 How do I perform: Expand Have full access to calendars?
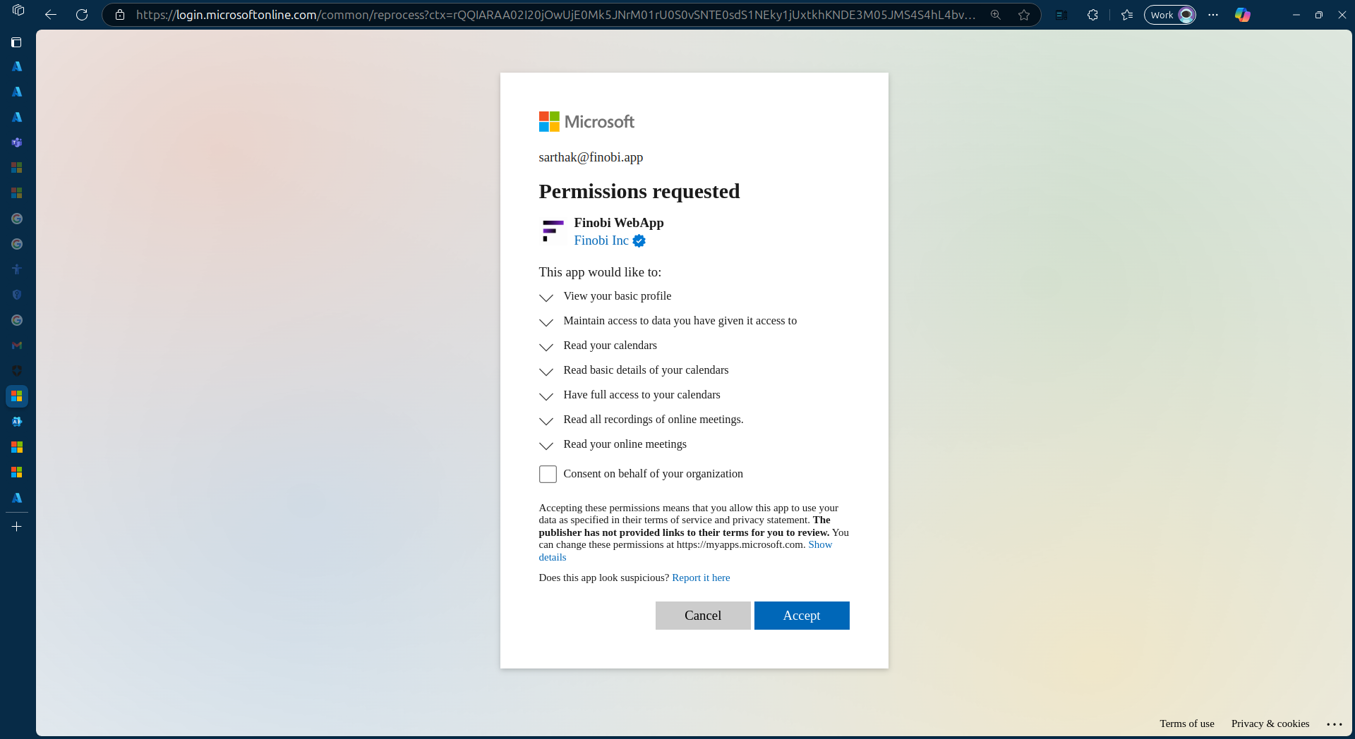[x=546, y=396]
